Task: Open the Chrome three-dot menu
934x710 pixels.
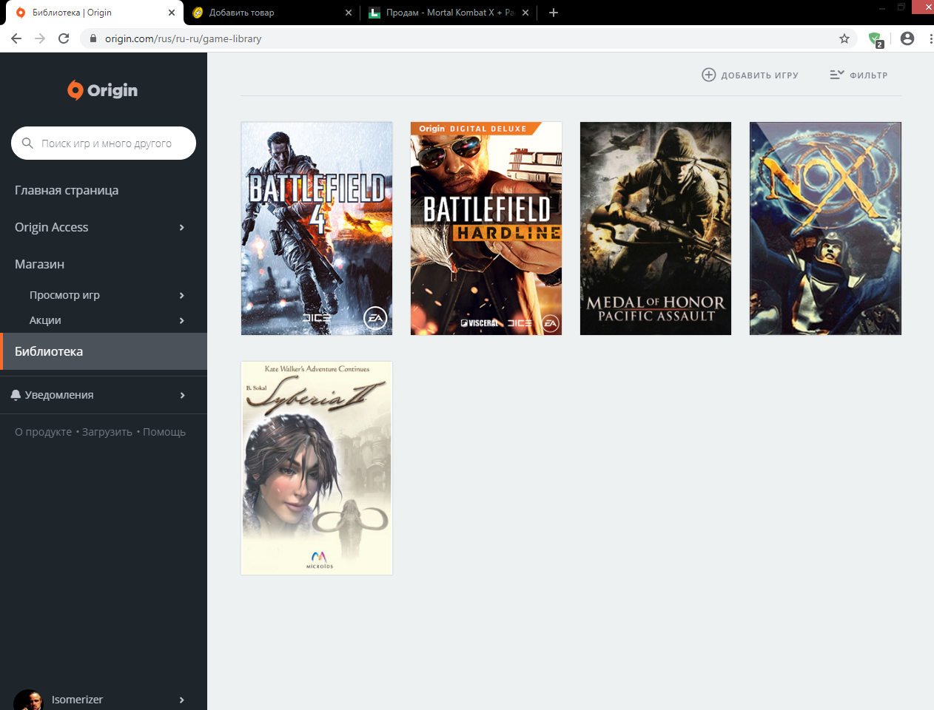Action: click(930, 38)
